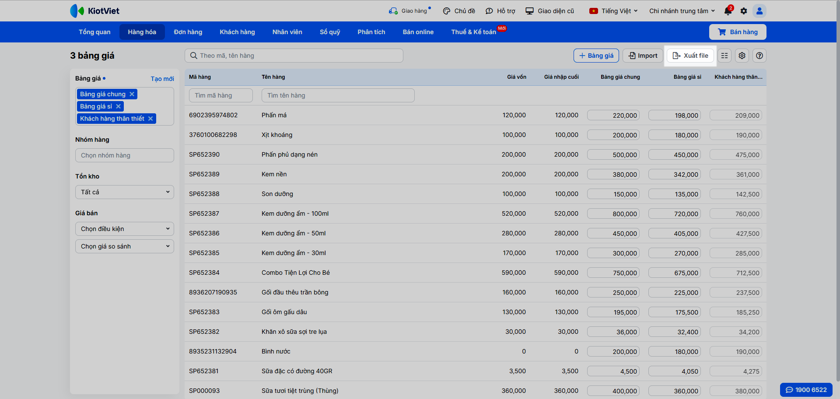The width and height of the screenshot is (840, 399).
Task: Open the table column settings gear icon
Action: [742, 56]
